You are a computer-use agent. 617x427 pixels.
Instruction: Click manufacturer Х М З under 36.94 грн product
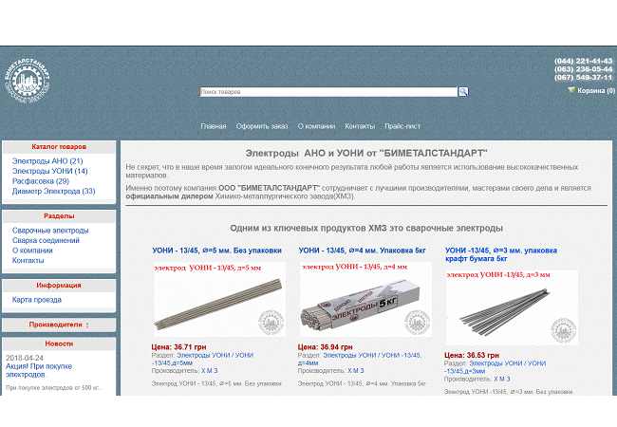click(356, 371)
